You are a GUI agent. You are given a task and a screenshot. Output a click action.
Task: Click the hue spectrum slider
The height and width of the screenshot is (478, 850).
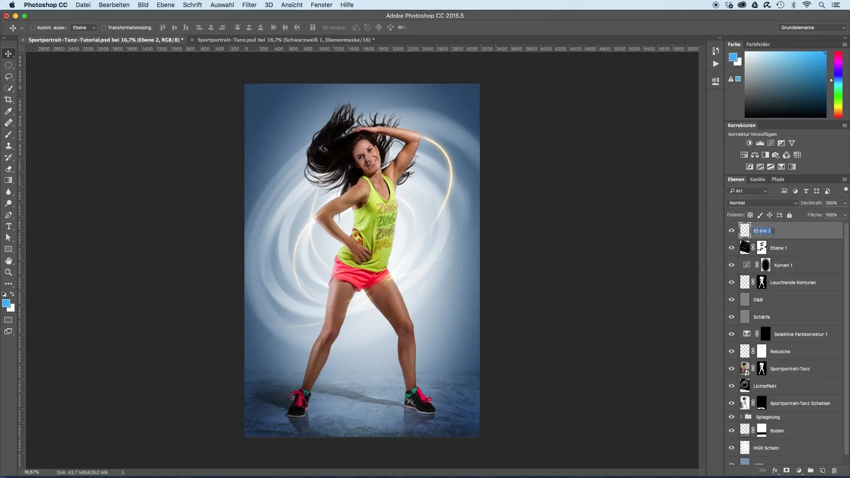(x=838, y=84)
